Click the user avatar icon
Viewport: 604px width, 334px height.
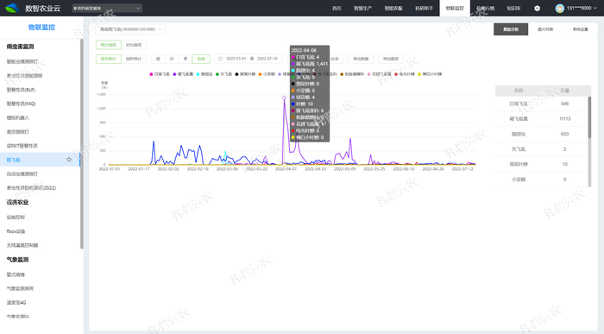tap(560, 8)
